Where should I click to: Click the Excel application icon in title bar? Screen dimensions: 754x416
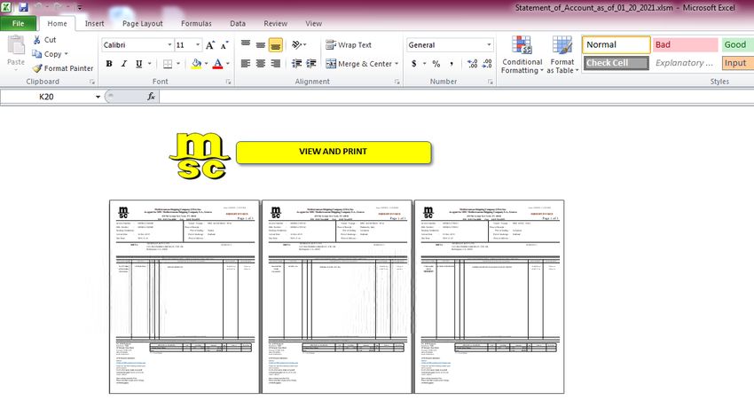tap(6, 7)
